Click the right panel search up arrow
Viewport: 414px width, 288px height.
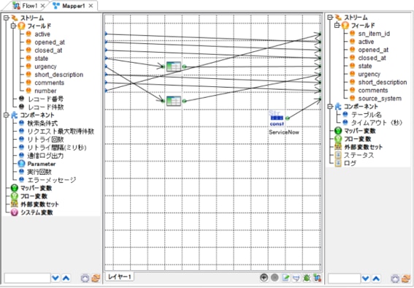[376, 278]
